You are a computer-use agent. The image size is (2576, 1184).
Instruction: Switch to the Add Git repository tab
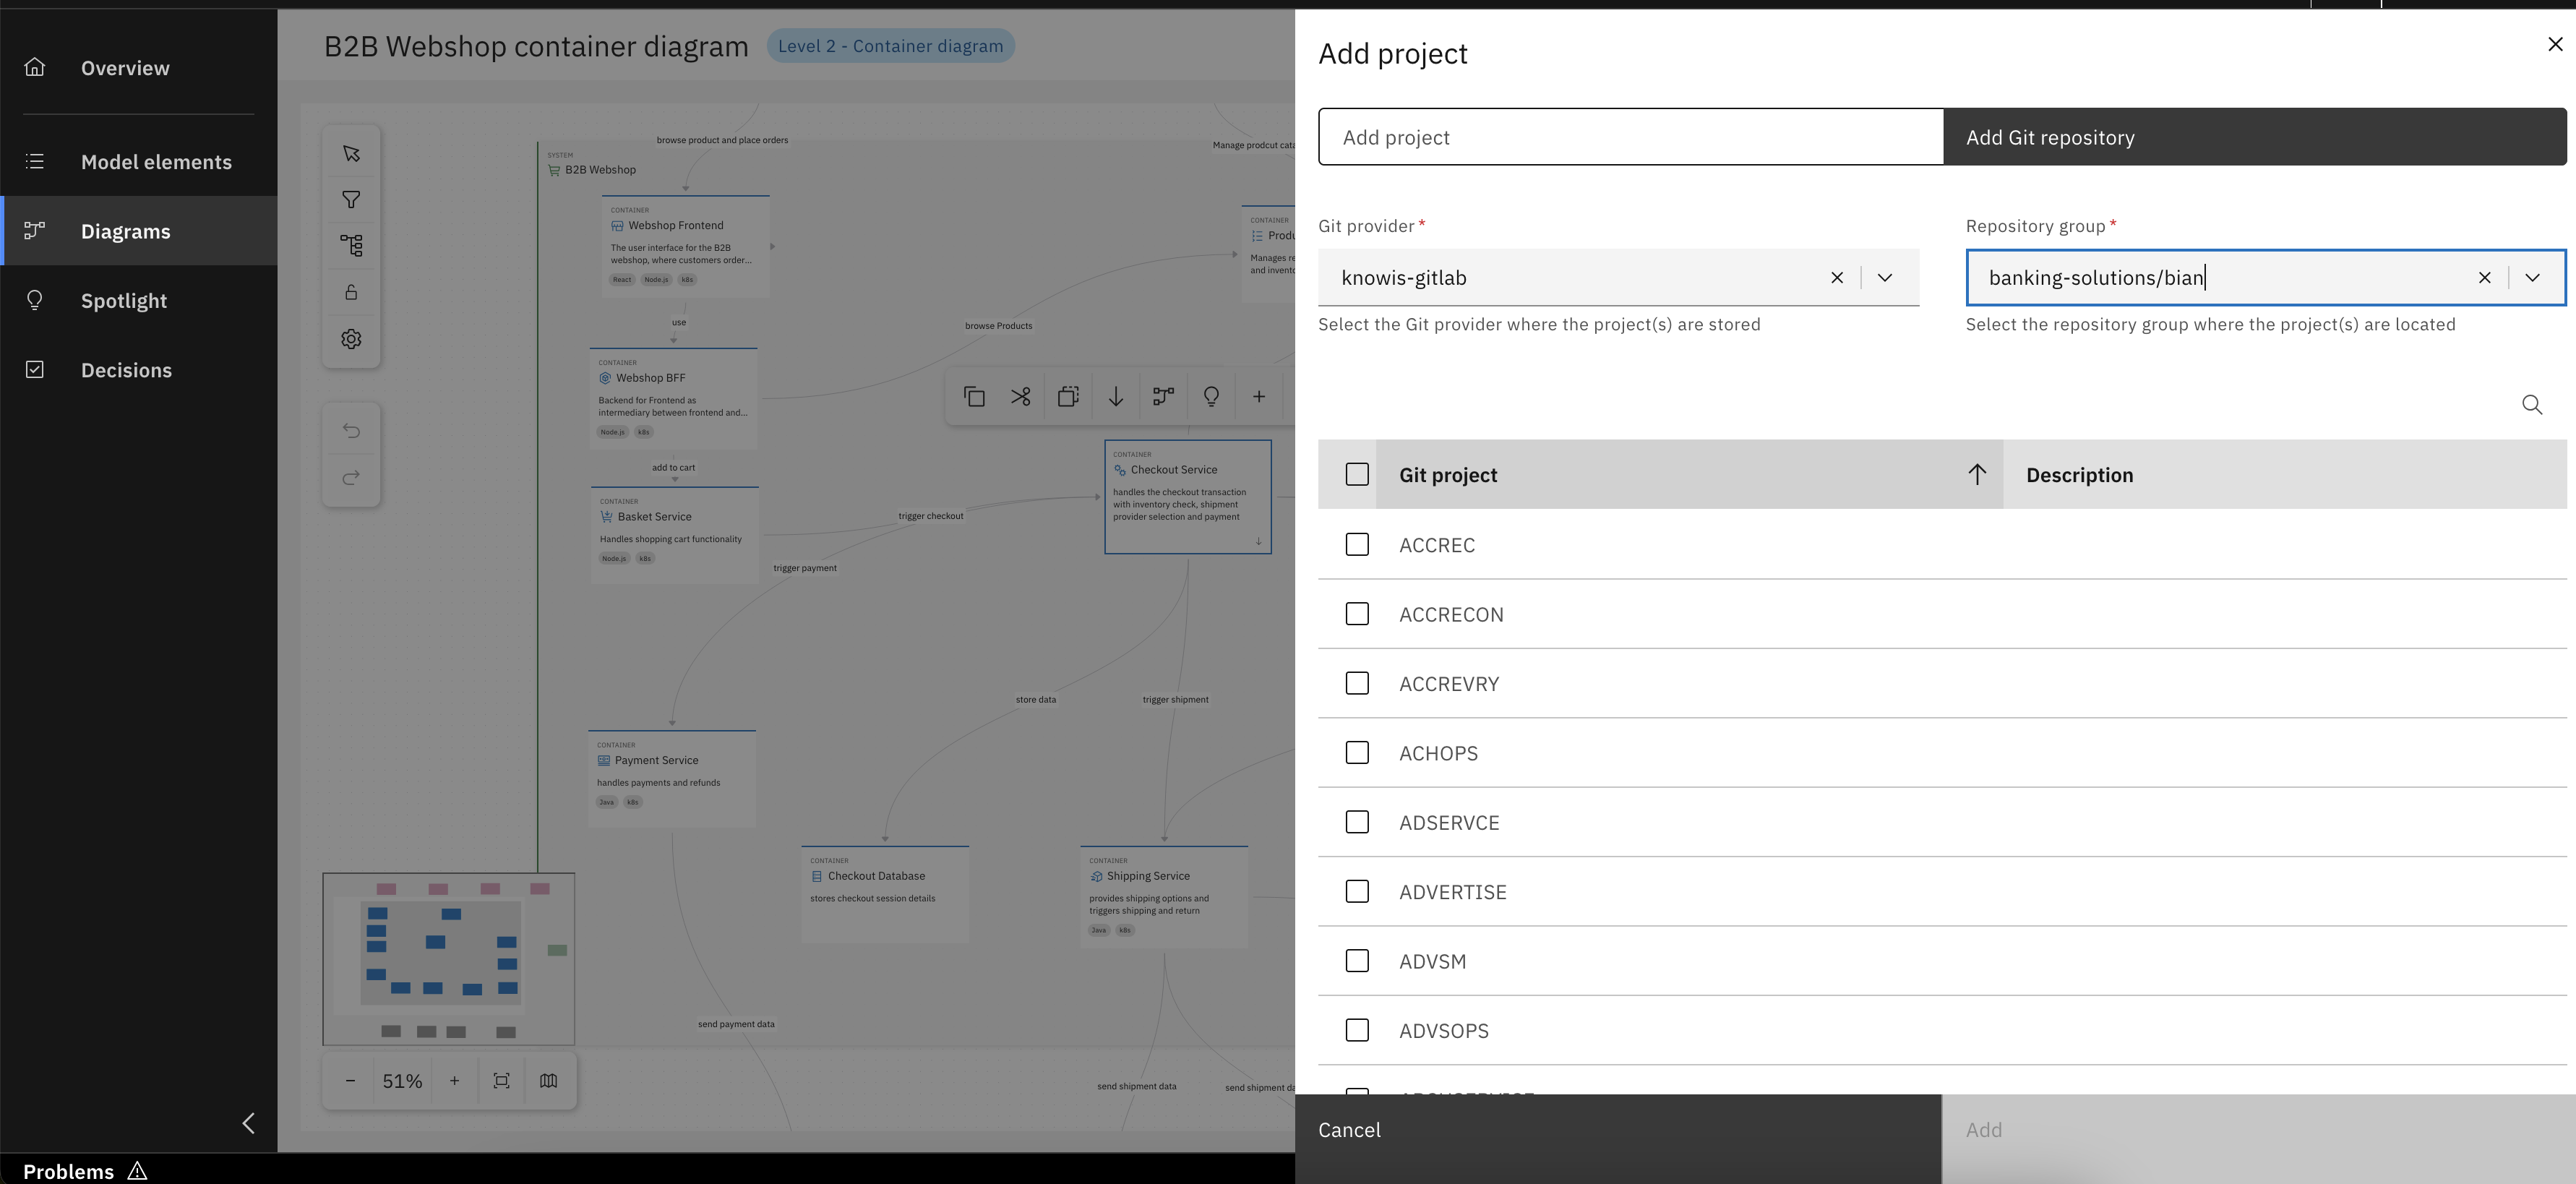coord(2050,137)
